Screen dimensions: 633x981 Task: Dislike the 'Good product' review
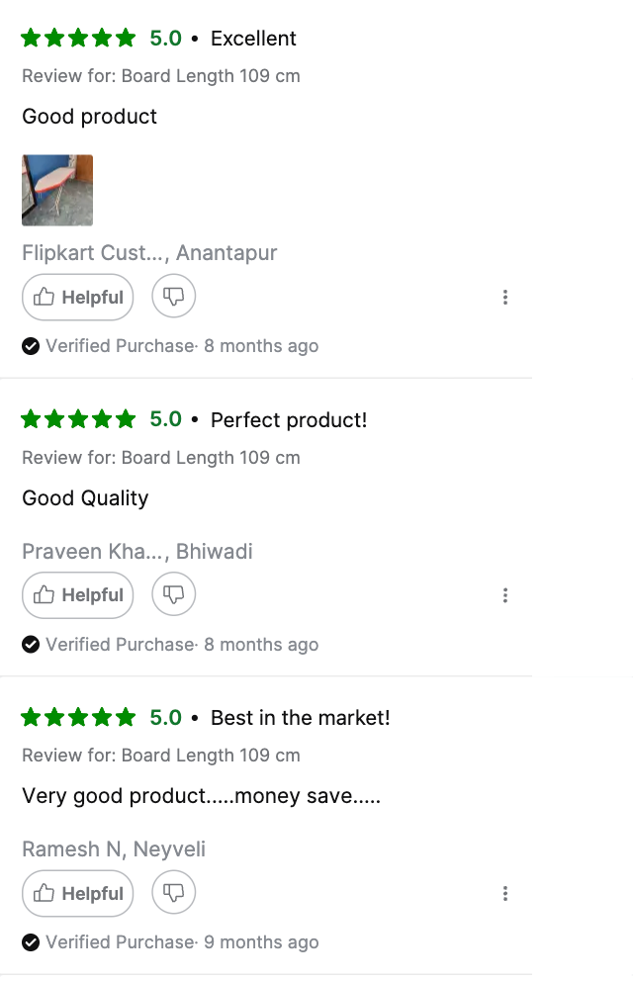click(174, 297)
